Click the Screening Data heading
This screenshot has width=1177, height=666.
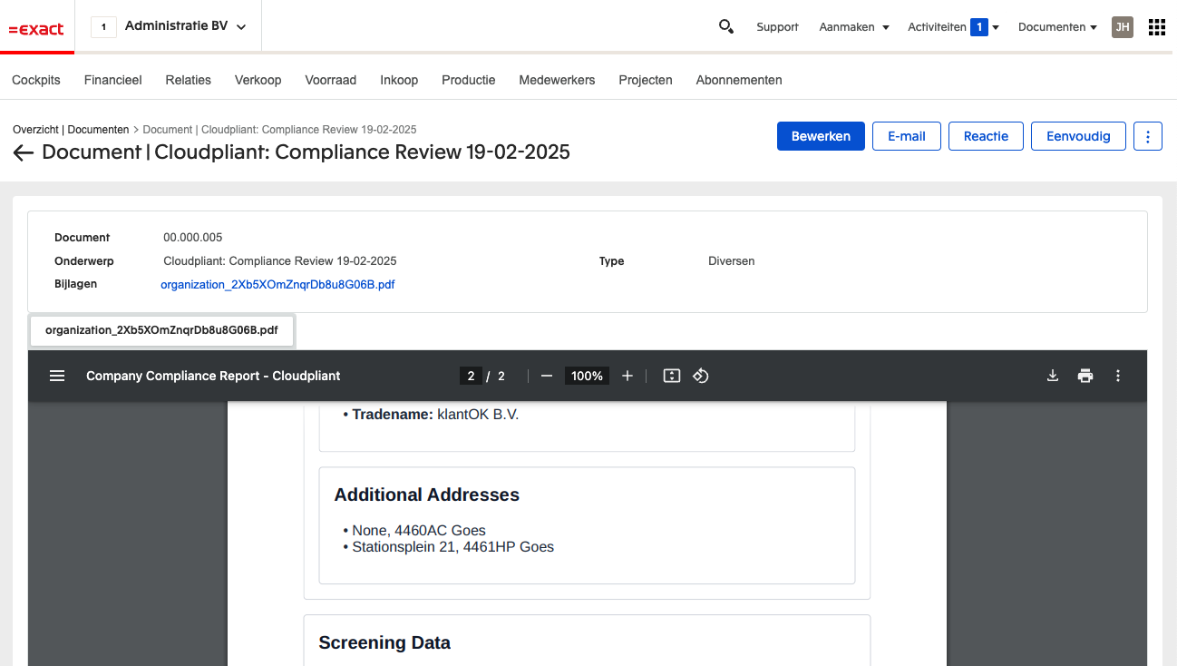pyautogui.click(x=384, y=642)
